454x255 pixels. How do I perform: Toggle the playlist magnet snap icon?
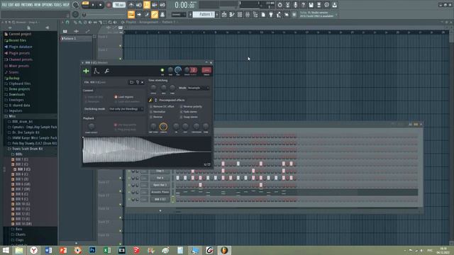coord(67,22)
